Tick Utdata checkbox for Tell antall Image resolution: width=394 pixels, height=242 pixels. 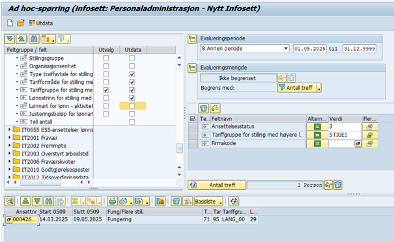click(x=132, y=122)
